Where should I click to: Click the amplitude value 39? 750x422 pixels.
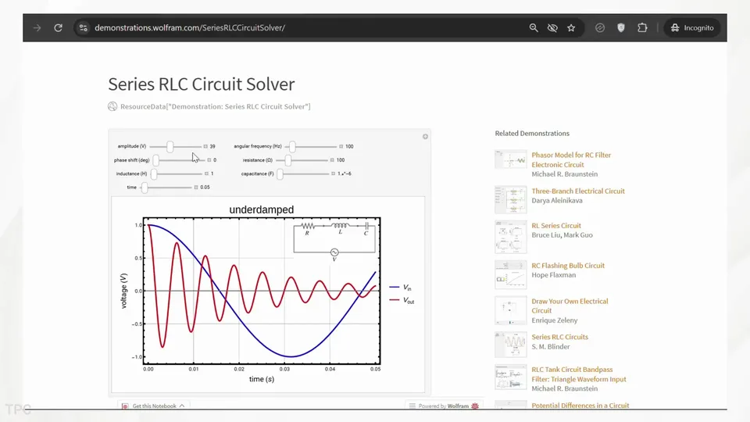pyautogui.click(x=212, y=146)
